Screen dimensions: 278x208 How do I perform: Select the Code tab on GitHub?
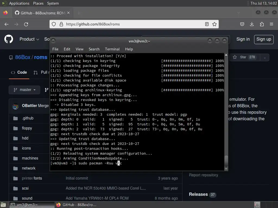pyautogui.click(x=19, y=72)
